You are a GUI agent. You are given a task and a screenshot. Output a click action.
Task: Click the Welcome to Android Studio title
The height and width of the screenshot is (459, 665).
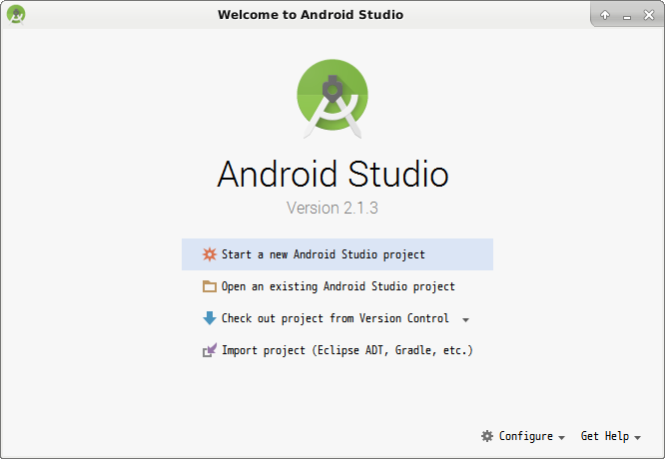tap(311, 15)
